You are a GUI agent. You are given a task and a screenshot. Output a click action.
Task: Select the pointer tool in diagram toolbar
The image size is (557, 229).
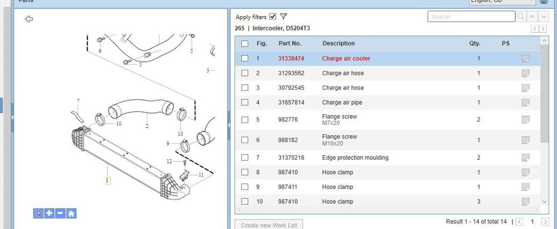tap(38, 213)
